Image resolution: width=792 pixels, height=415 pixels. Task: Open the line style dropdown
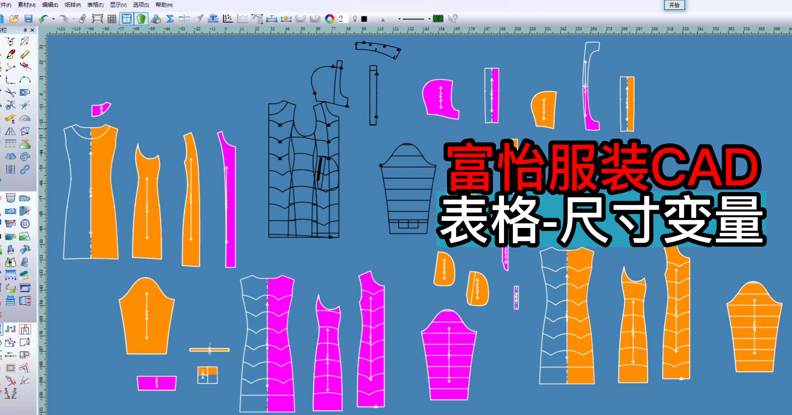click(x=429, y=19)
